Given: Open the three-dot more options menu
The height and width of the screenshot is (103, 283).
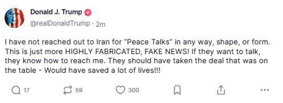Looking at the screenshot, I should [x=265, y=90].
